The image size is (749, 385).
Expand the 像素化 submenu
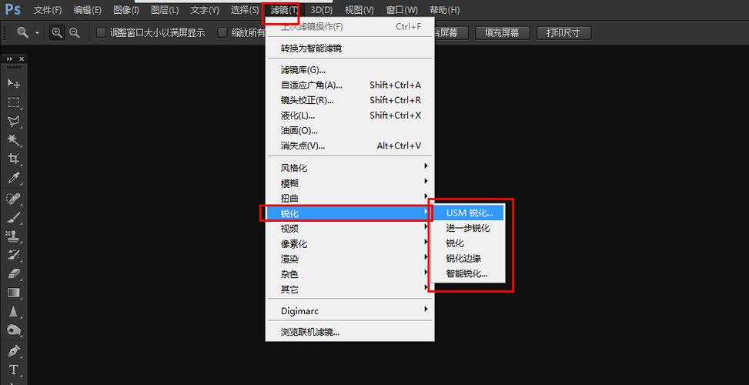coord(349,243)
